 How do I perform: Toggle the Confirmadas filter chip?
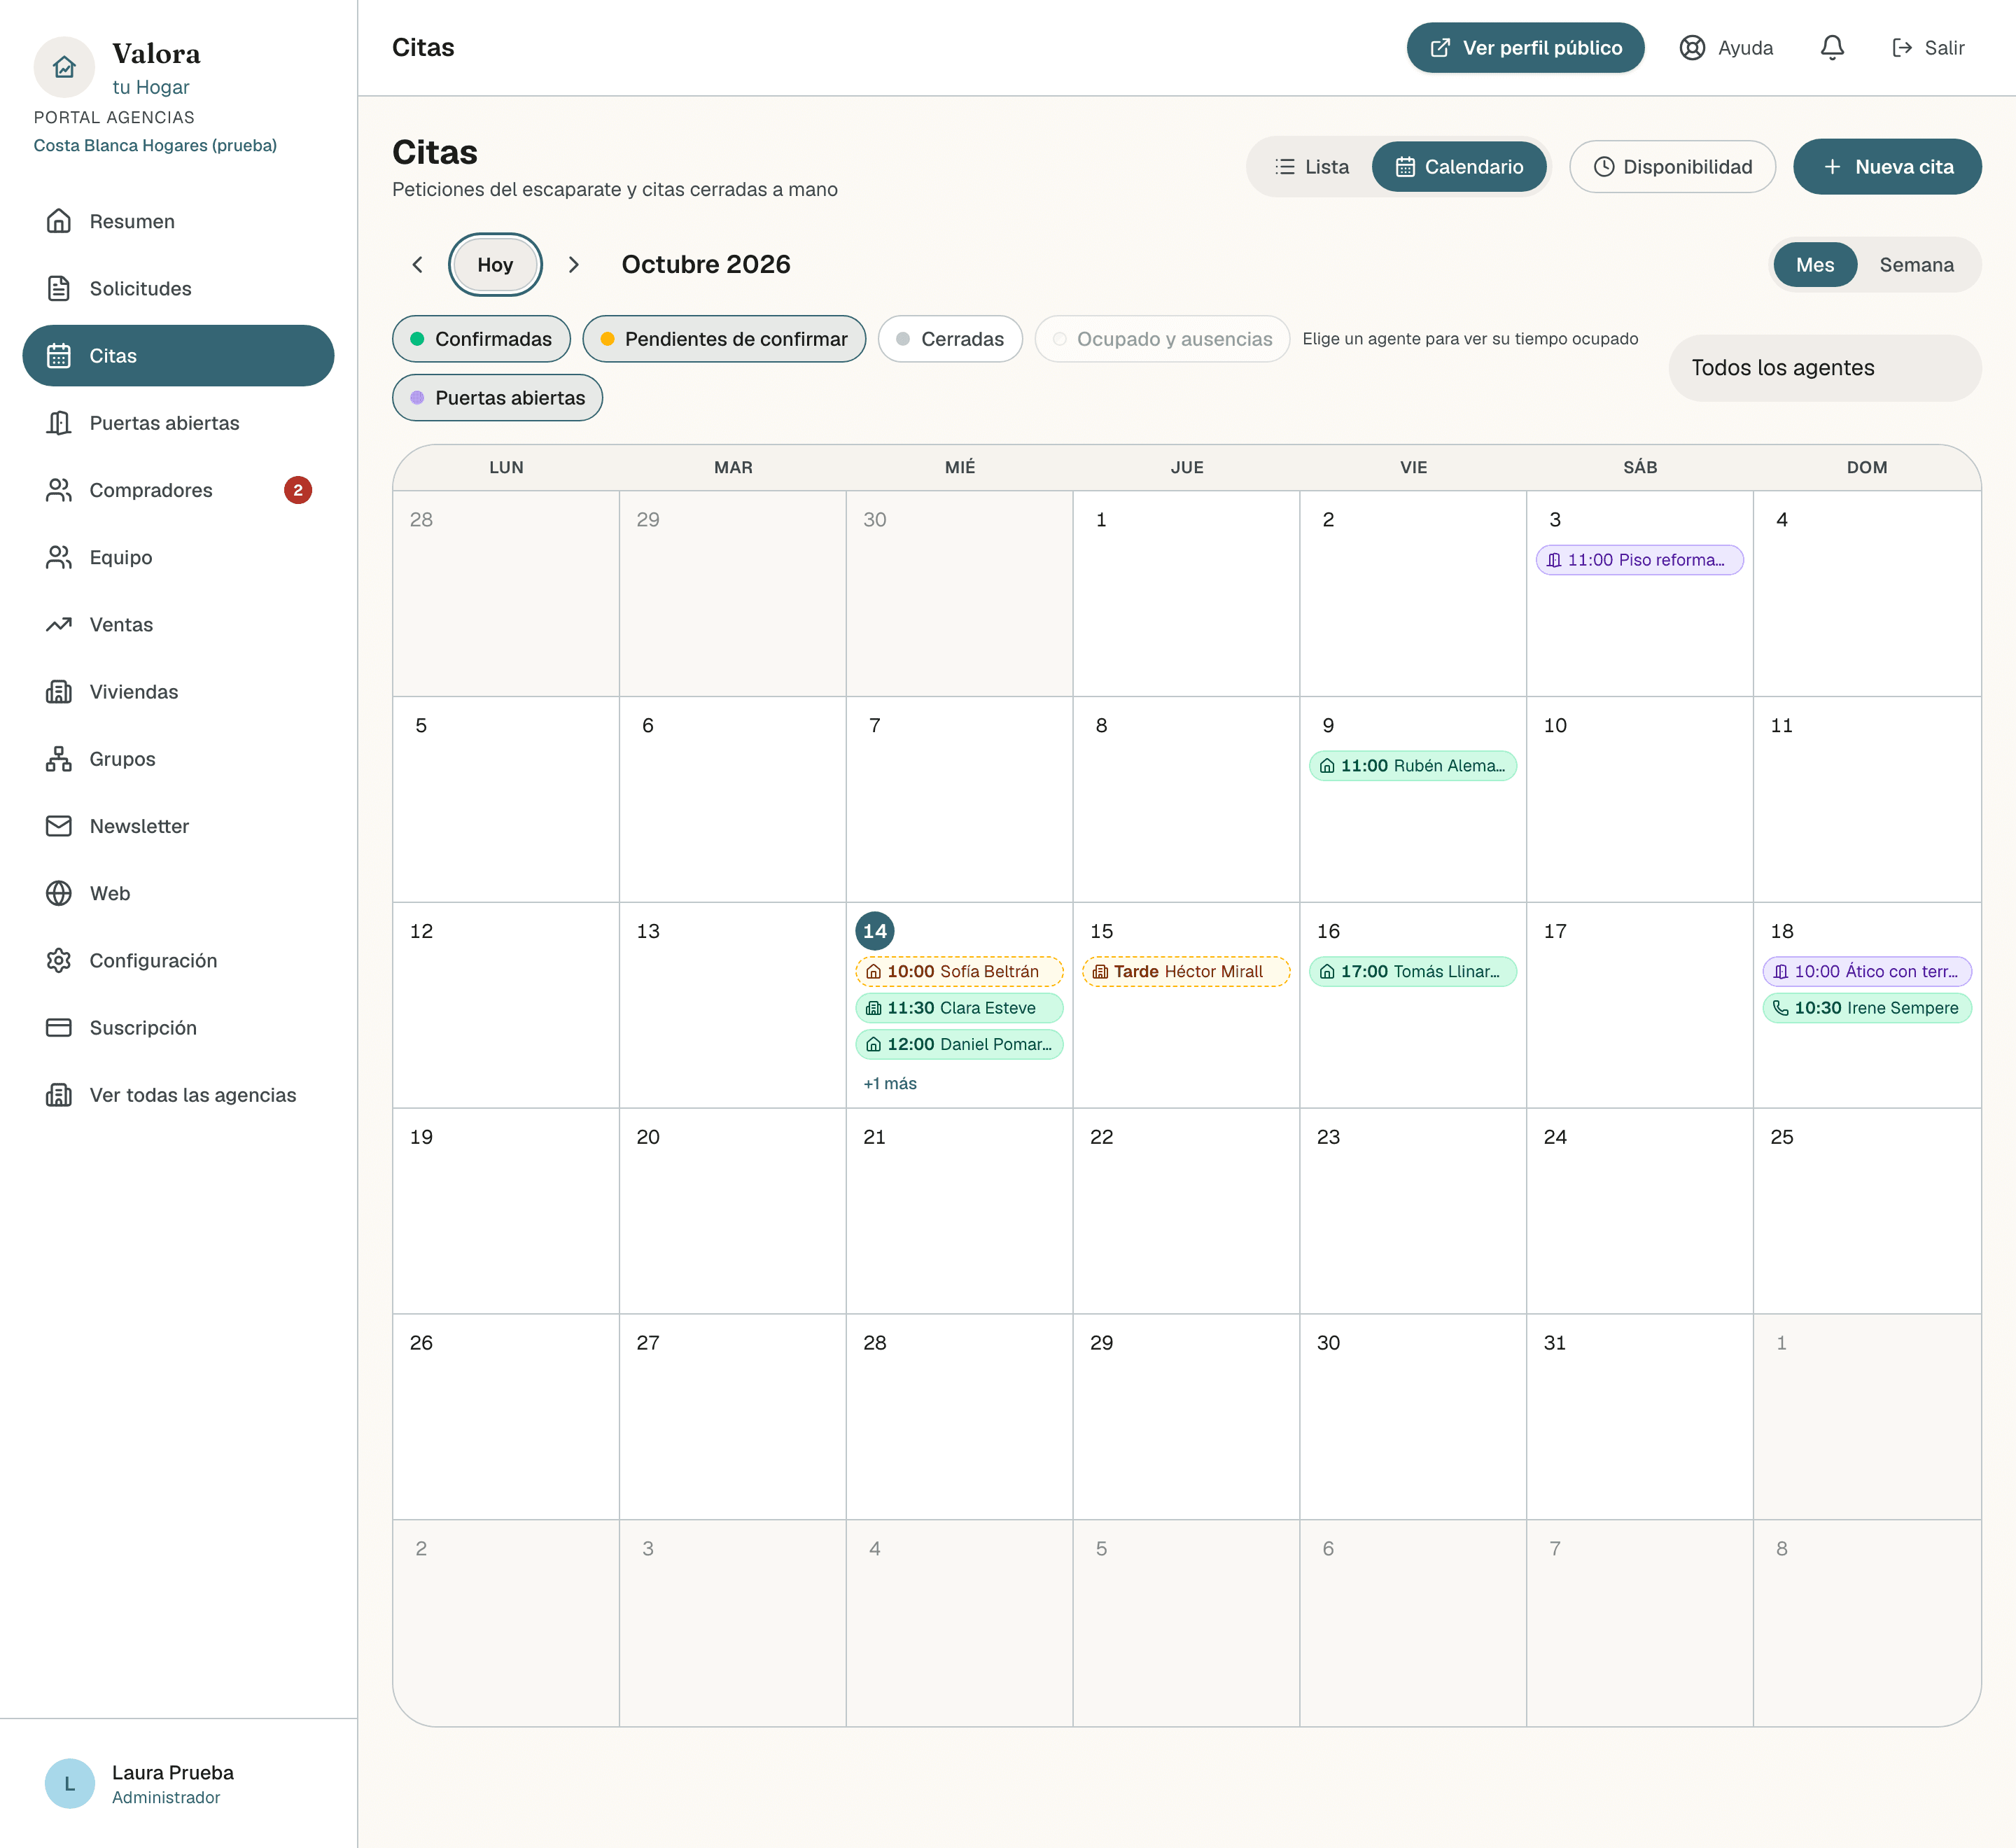[481, 339]
